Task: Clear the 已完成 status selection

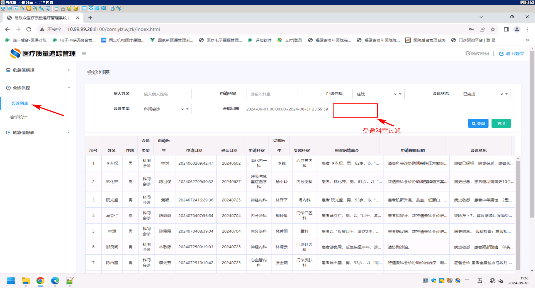Action: 502,94
